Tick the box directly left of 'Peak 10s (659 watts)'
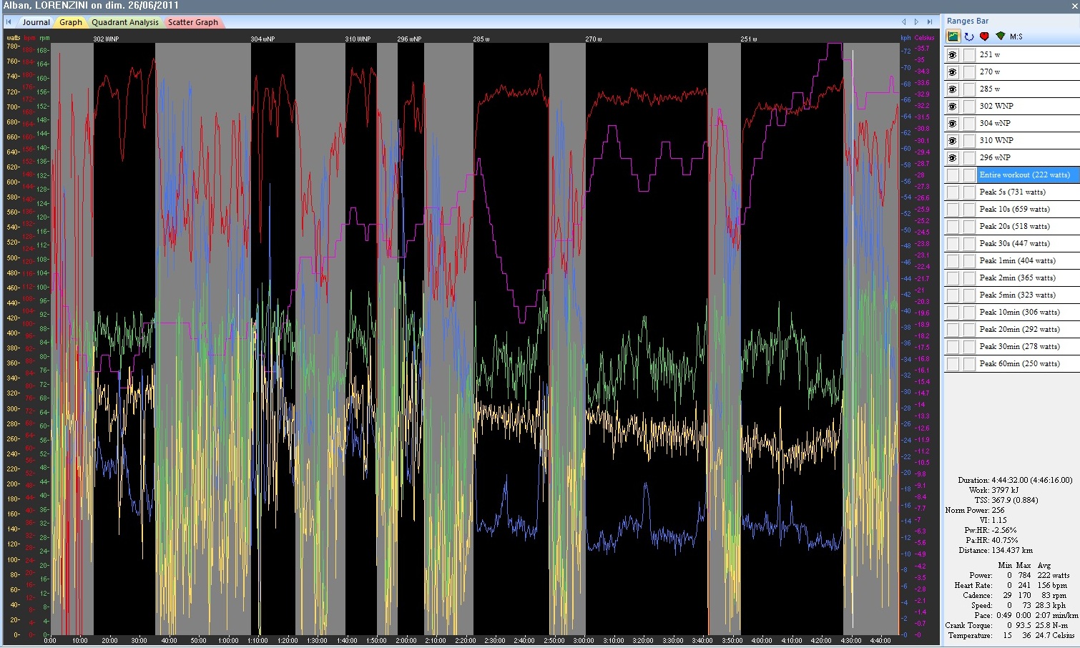 969,209
